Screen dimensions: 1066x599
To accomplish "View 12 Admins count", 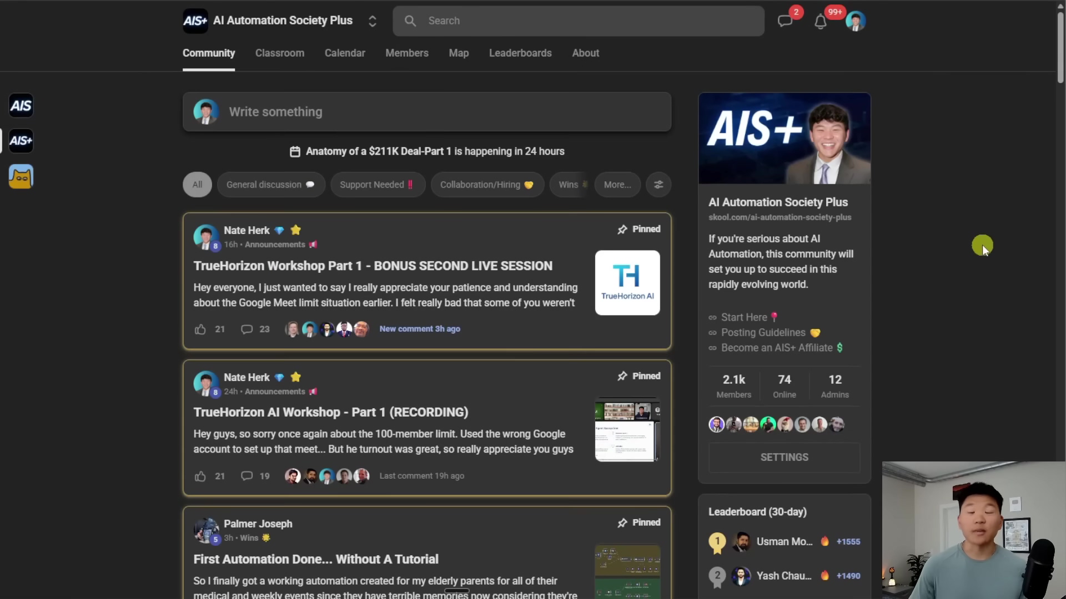I will pos(834,387).
